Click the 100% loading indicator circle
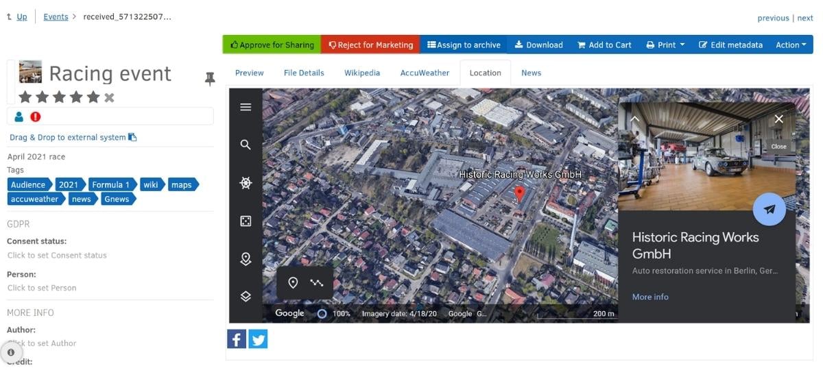Screen dimensions: 823x370 [322, 313]
